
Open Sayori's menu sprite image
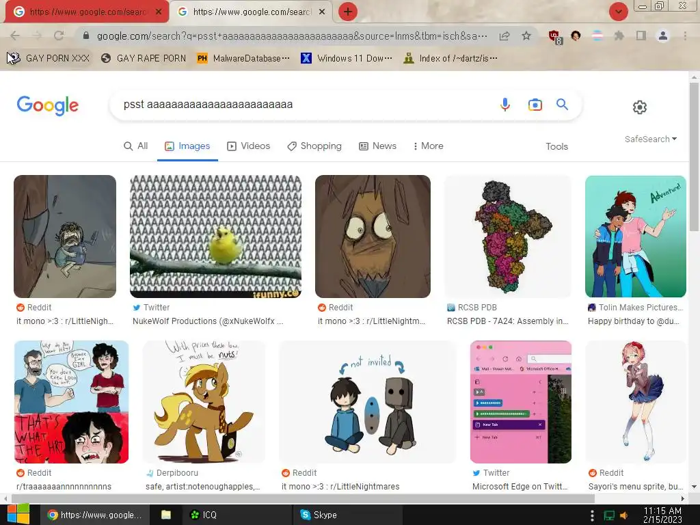(636, 402)
